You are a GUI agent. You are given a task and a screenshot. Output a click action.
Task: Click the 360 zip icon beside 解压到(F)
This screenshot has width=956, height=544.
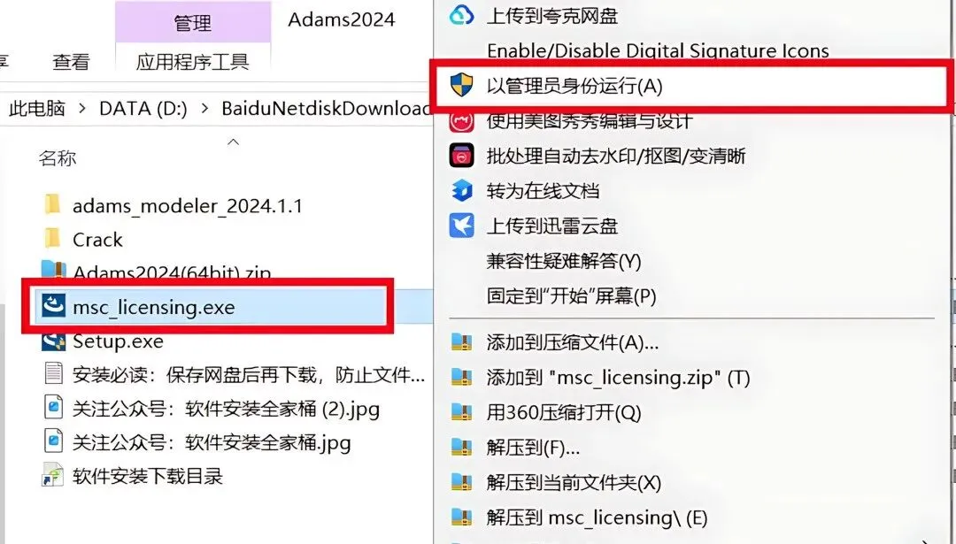[x=461, y=448]
